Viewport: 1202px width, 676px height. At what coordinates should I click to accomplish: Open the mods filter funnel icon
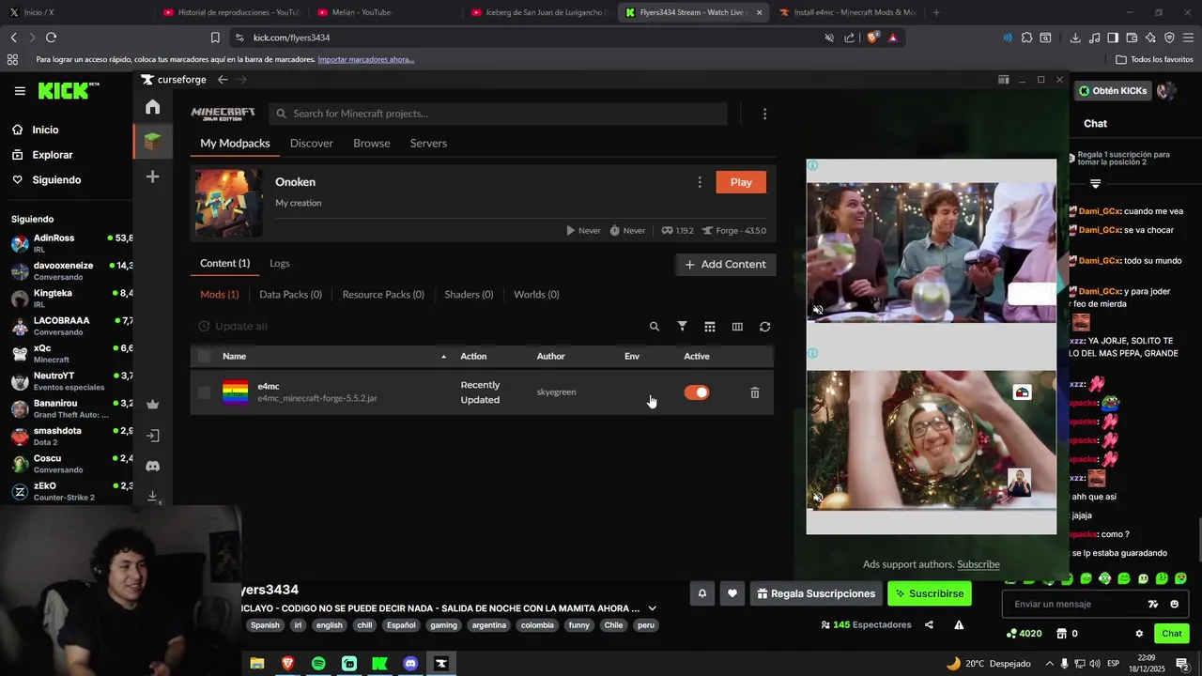[x=683, y=327]
